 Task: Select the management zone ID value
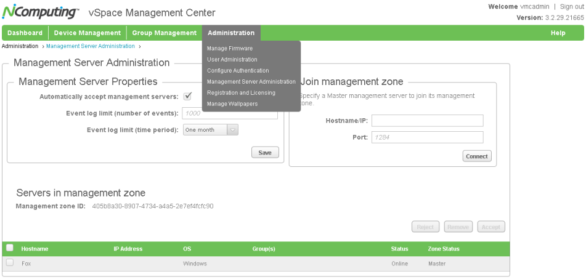(x=153, y=206)
